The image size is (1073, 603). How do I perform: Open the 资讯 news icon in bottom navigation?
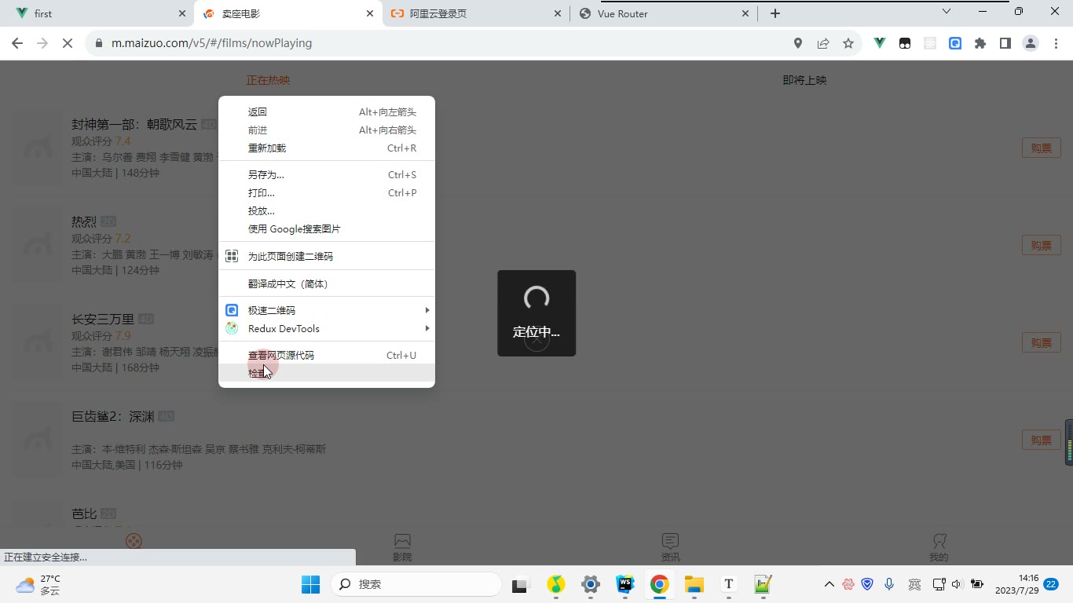[x=670, y=541]
